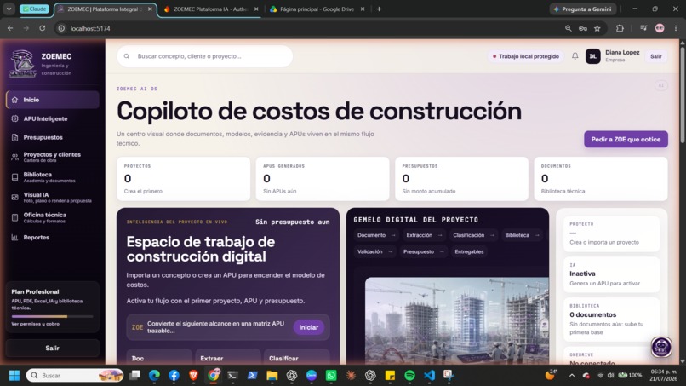Viewport: 686px width, 386px height.
Task: Click Iniciar in the ZOE prompt
Action: (308, 327)
